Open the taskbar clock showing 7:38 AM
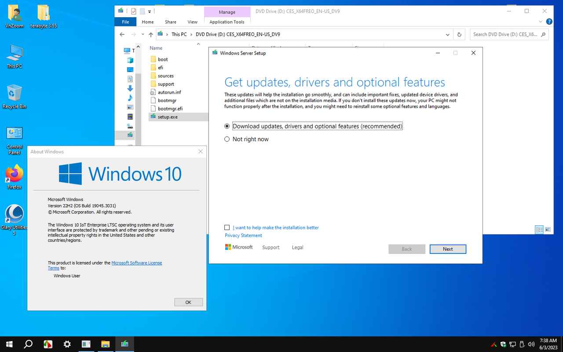This screenshot has width=563, height=352. pos(548,344)
